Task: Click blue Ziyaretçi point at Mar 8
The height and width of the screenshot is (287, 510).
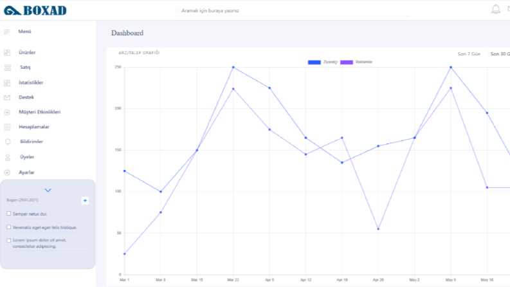Action: click(x=161, y=192)
